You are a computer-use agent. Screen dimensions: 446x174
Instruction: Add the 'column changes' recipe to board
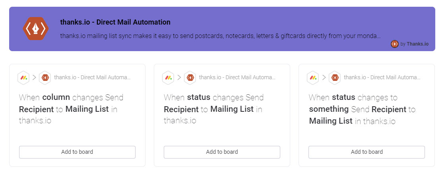click(x=77, y=152)
